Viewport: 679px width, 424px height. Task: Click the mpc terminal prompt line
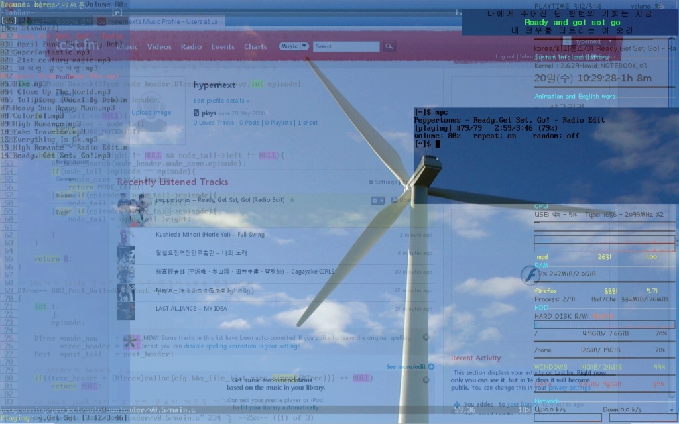pos(427,144)
